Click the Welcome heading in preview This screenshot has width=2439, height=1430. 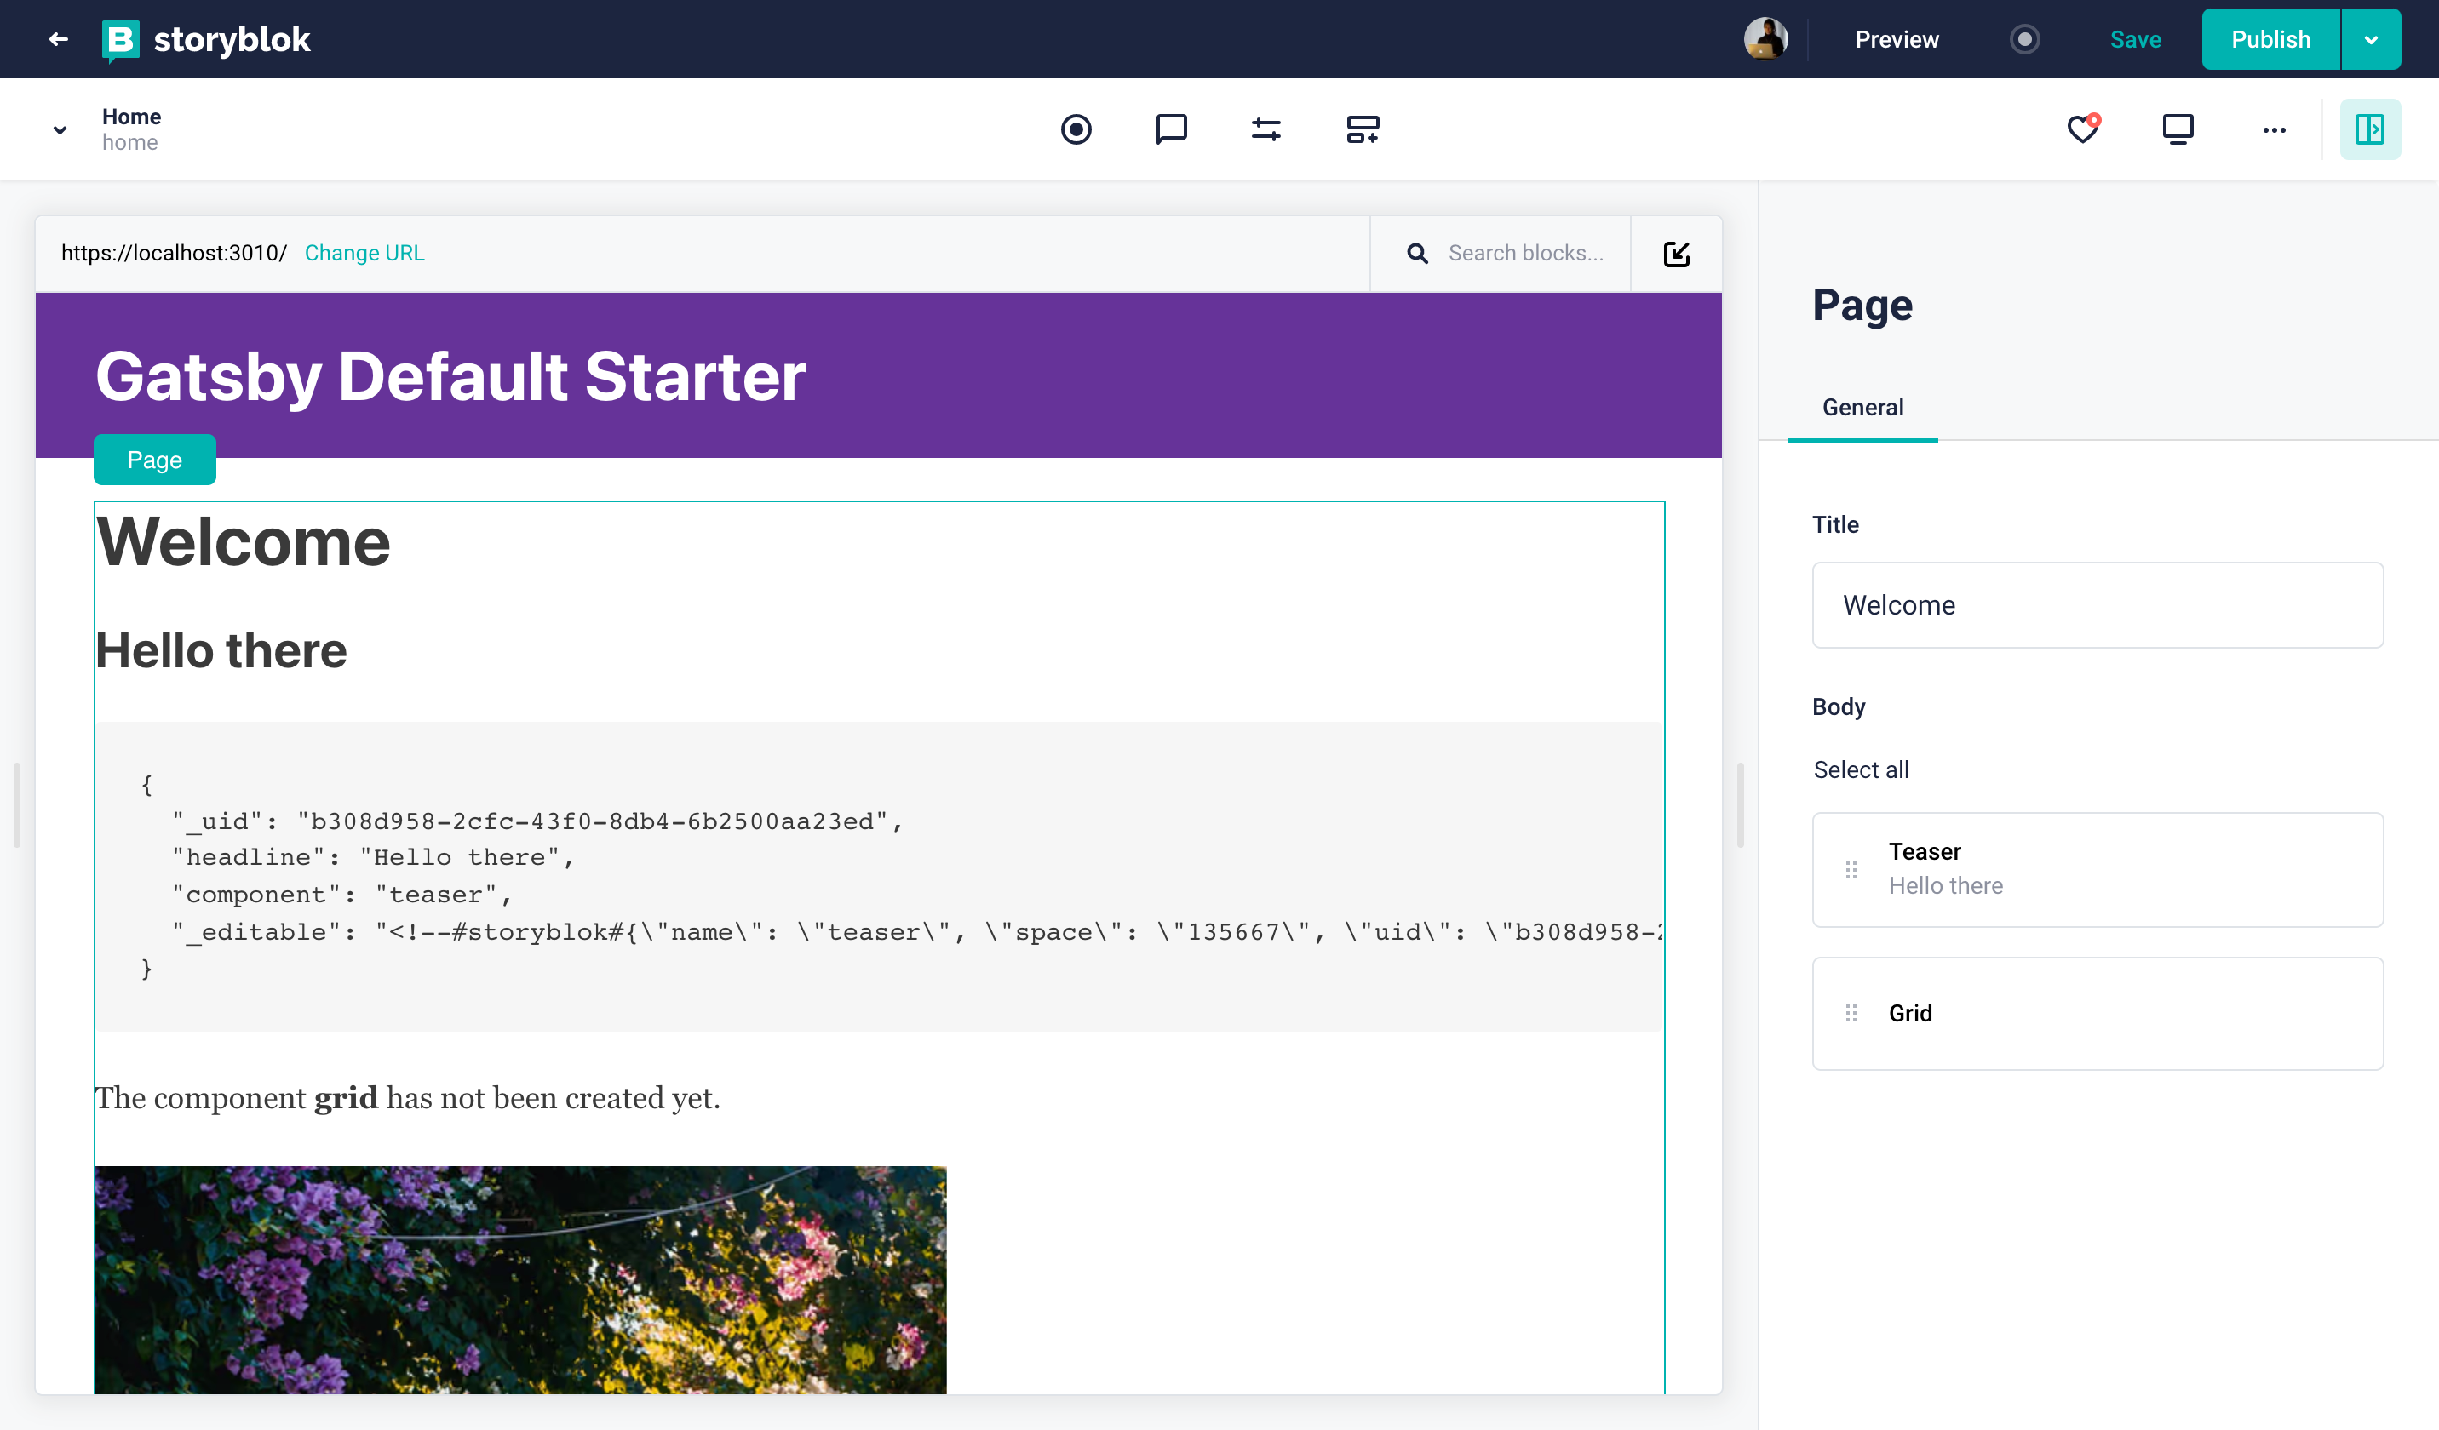click(243, 542)
